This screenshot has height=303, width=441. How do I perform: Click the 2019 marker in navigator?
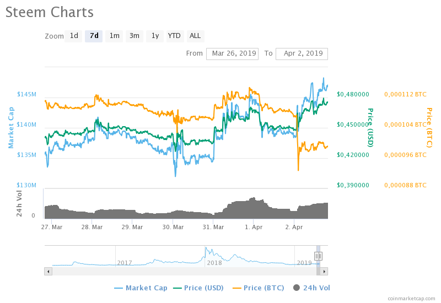coord(304,263)
